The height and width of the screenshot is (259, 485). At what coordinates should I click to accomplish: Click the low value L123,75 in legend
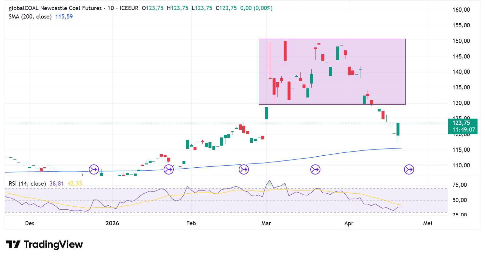point(202,8)
